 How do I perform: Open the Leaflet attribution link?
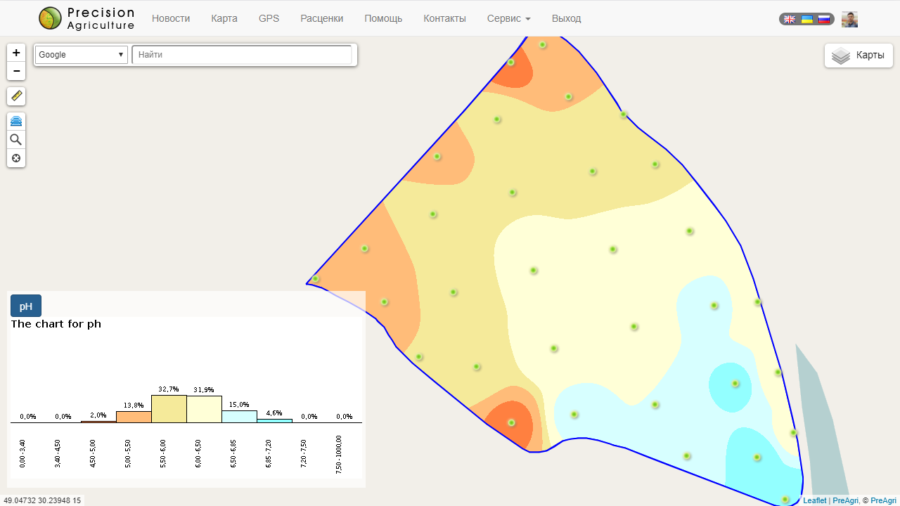[x=814, y=500]
